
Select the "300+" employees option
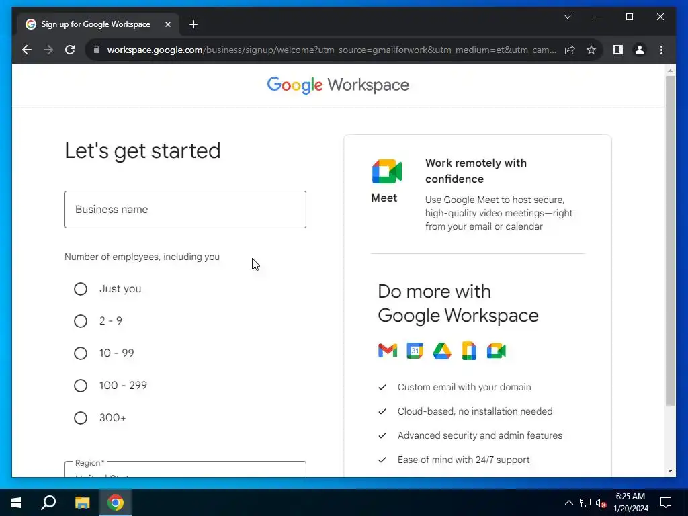click(x=81, y=418)
